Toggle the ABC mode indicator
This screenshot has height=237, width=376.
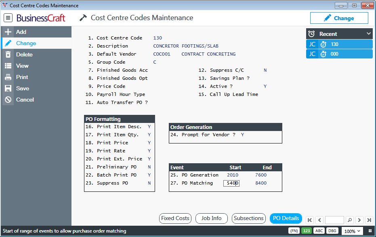point(319,231)
